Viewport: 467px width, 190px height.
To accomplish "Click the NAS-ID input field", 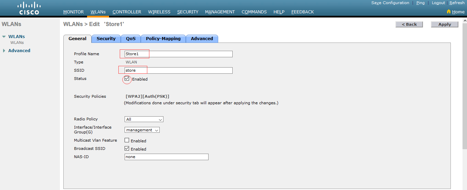I will coord(167,157).
